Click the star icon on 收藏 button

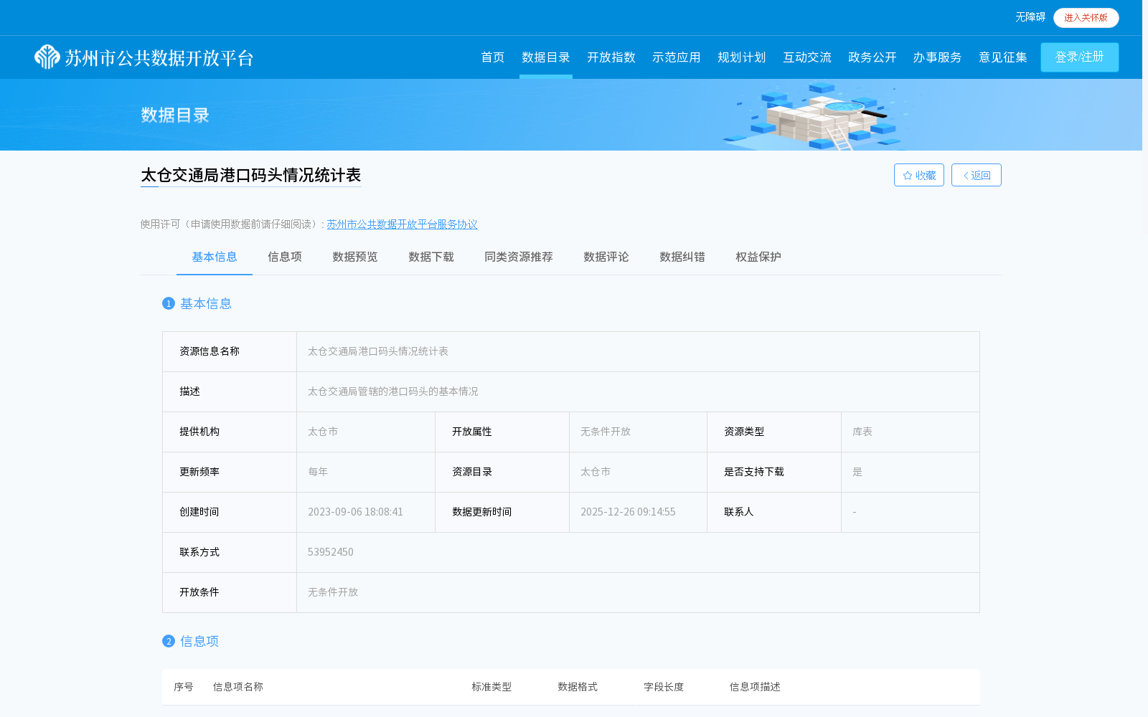[908, 176]
